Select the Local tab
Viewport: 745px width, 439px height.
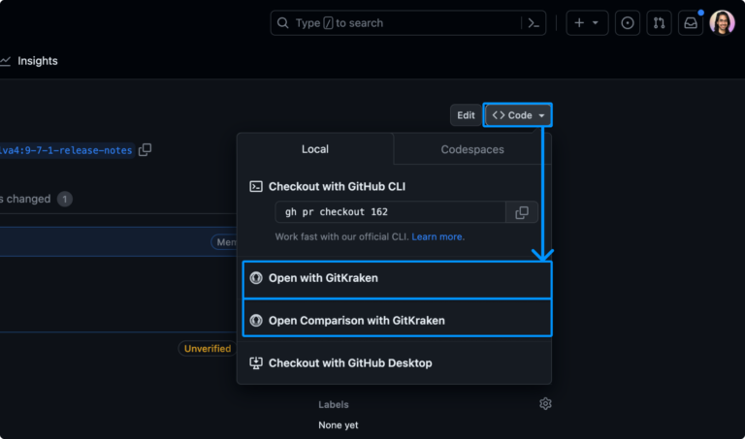click(315, 149)
